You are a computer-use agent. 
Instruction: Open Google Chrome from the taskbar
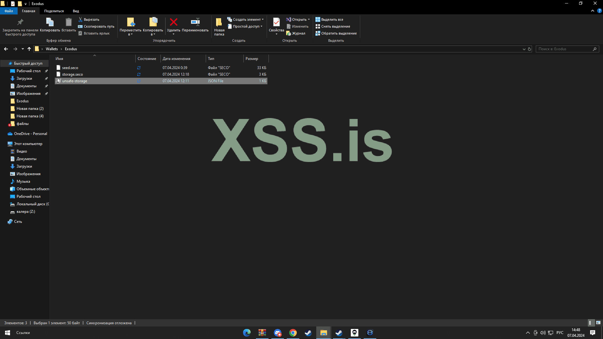point(293,333)
